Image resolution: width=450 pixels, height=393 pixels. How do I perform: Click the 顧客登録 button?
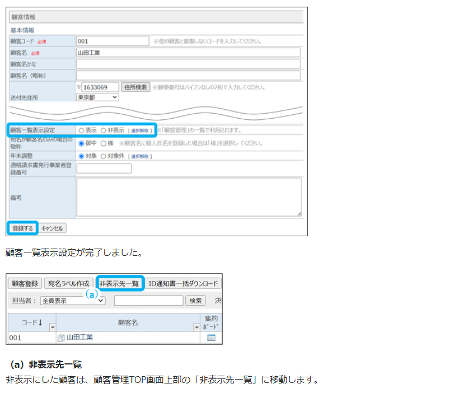25,283
